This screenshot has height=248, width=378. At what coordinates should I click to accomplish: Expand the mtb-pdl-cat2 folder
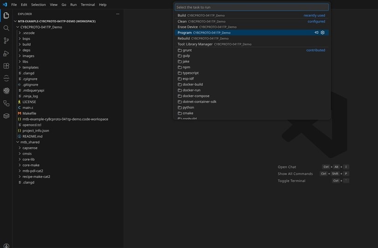pyautogui.click(x=20, y=171)
